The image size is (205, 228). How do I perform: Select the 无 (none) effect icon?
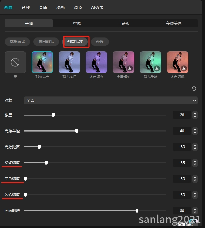click(15, 62)
